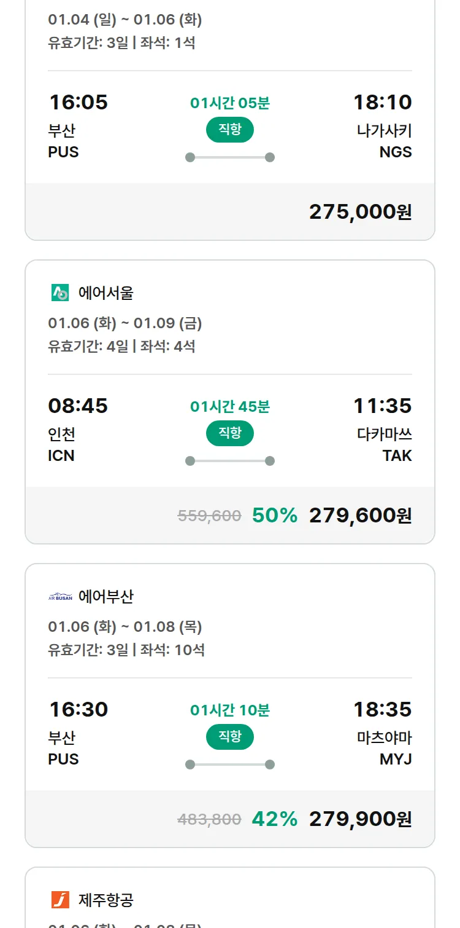Image resolution: width=460 pixels, height=928 pixels.
Task: Click the 01시간 45분 flight duration
Action: coord(230,407)
